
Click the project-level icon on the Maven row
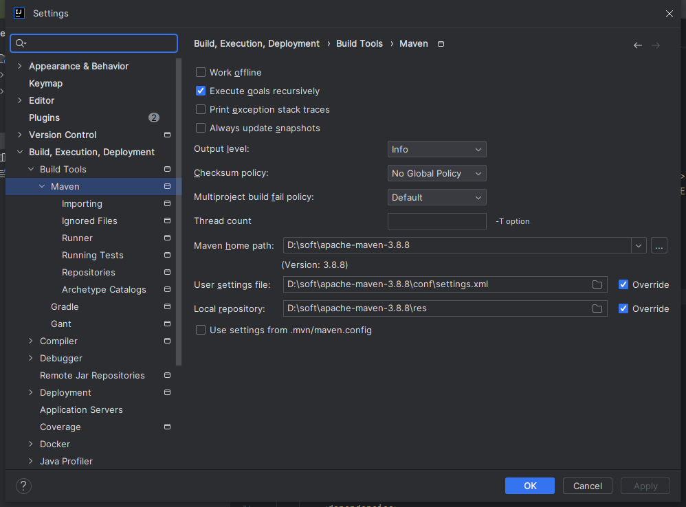(x=167, y=186)
